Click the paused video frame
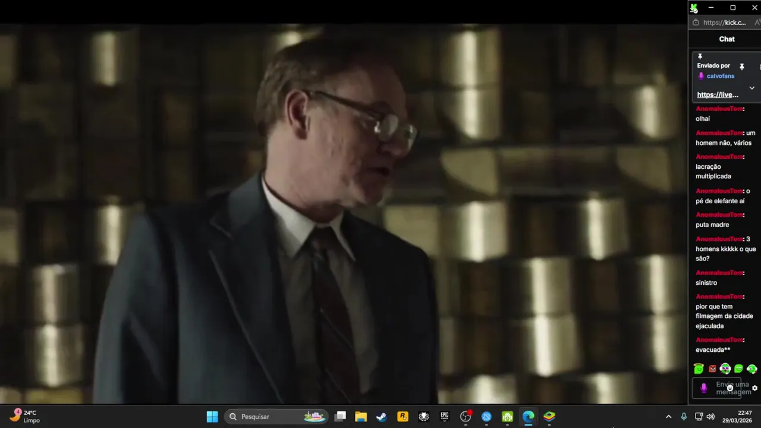The image size is (761, 428). pyautogui.click(x=344, y=214)
